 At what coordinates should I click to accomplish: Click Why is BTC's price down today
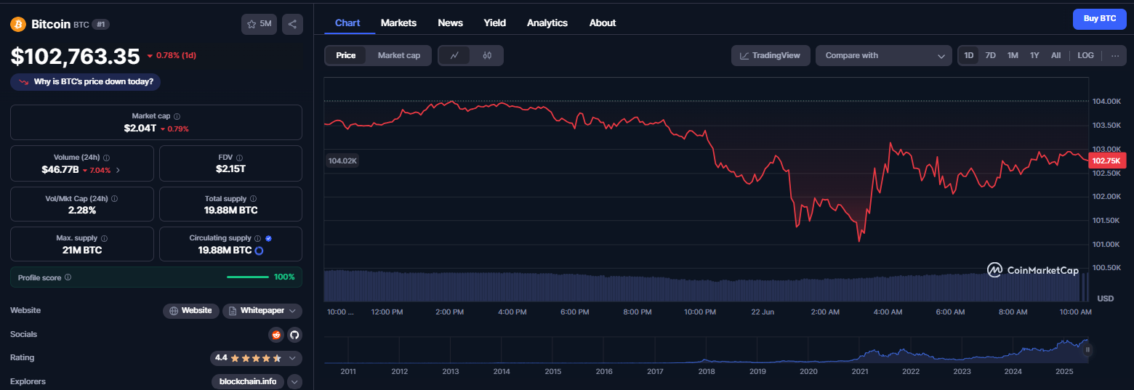[x=86, y=82]
